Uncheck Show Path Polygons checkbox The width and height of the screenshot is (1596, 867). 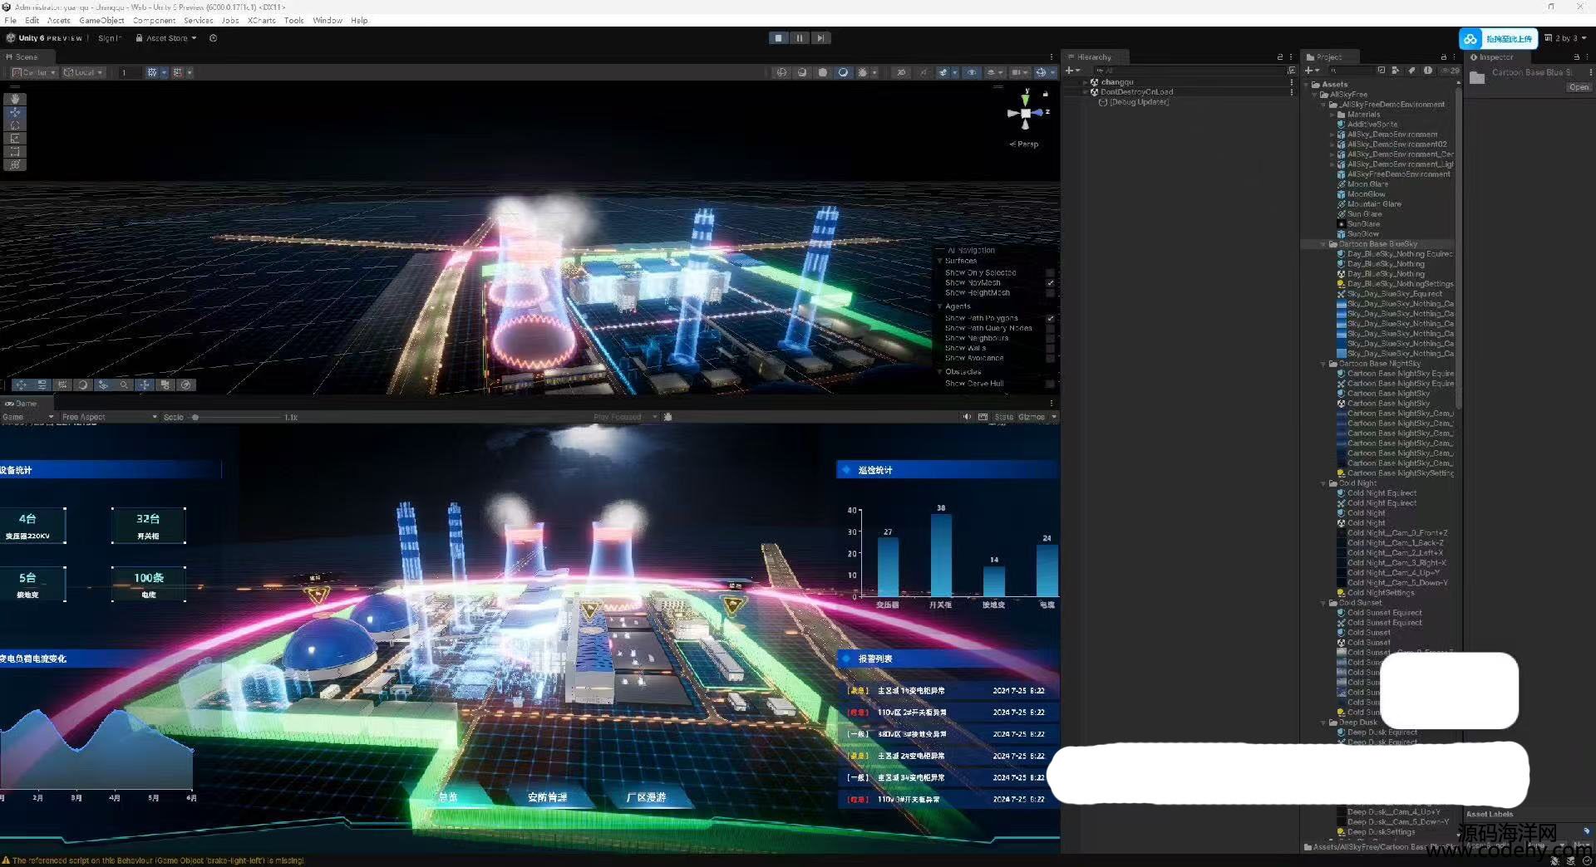tap(1051, 318)
